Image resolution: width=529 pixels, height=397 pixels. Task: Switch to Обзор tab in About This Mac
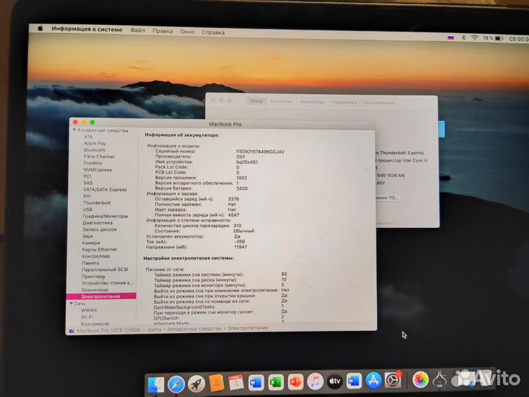pyautogui.click(x=256, y=101)
